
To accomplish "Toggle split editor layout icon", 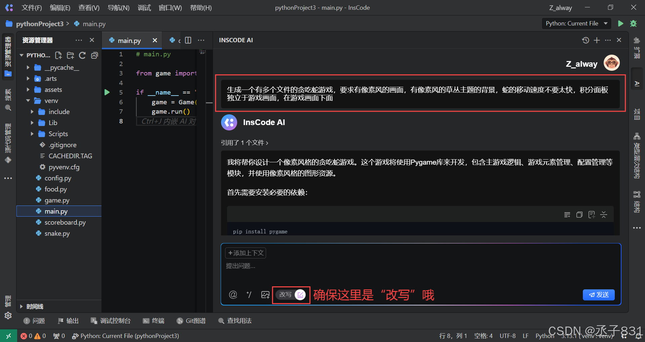I will (188, 40).
